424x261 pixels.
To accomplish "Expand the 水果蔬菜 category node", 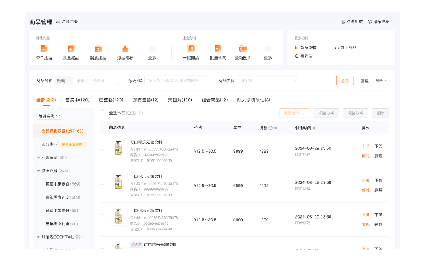I will click(x=38, y=157).
